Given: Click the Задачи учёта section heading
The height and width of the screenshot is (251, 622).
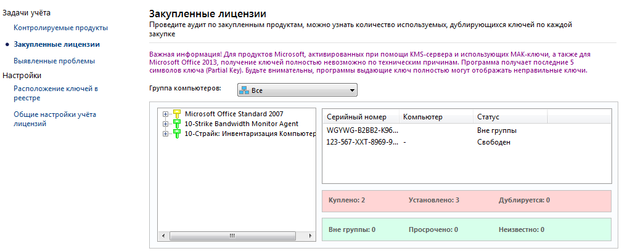Looking at the screenshot, I should [x=27, y=13].
